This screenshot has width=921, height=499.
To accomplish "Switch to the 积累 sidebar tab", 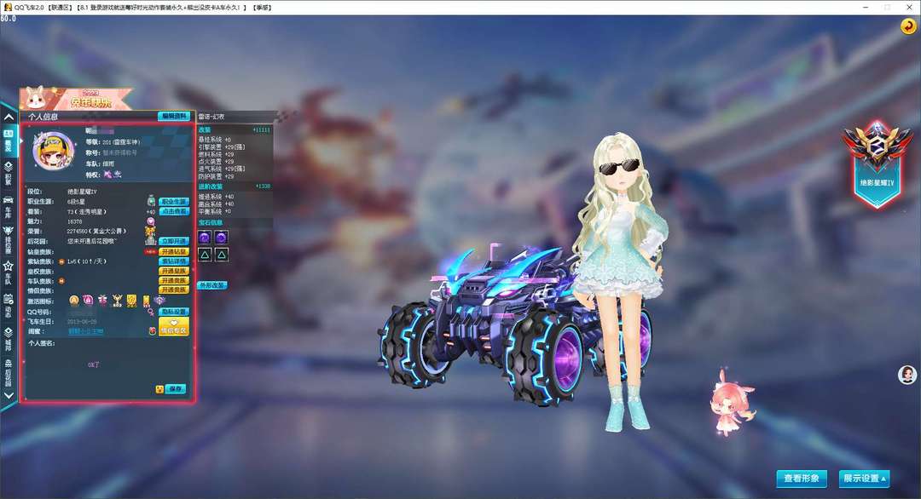I will pos(9,174).
